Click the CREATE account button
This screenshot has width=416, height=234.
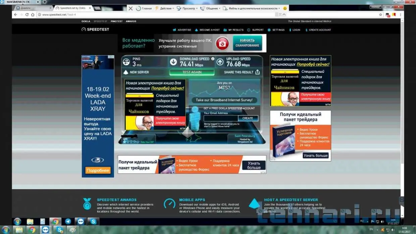[248, 118]
